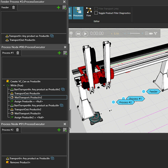The width and height of the screenshot is (168, 168).
Task: Delete Process #2 routine via trash icon
Action: click(x=17, y=130)
